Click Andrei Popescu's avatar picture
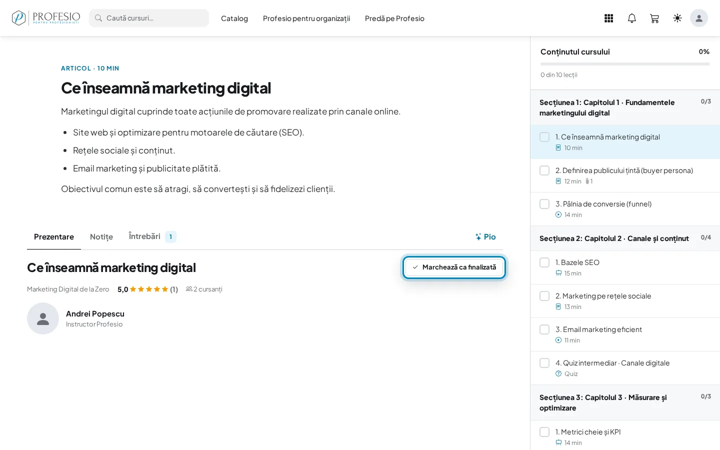Viewport: 720px width, 450px height. pos(43,318)
